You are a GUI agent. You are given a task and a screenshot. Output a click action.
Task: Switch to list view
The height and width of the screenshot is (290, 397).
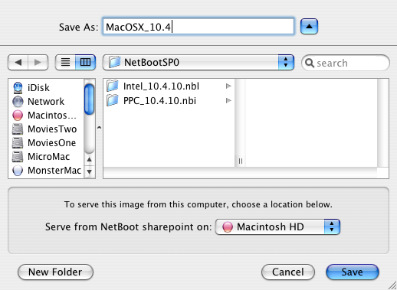point(65,62)
